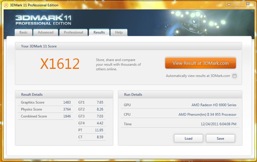Click View Result at 3DMark.com button

(200, 63)
